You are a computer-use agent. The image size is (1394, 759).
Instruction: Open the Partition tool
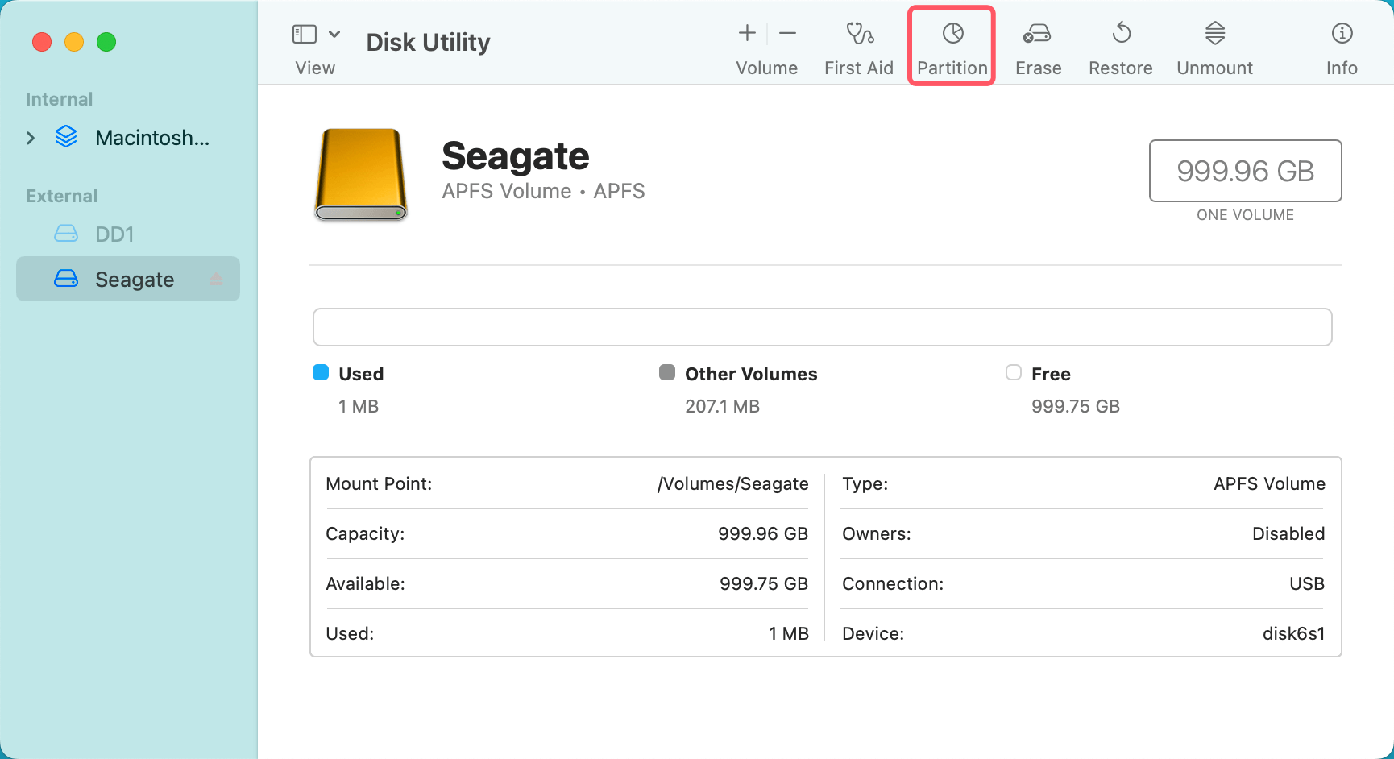952,44
